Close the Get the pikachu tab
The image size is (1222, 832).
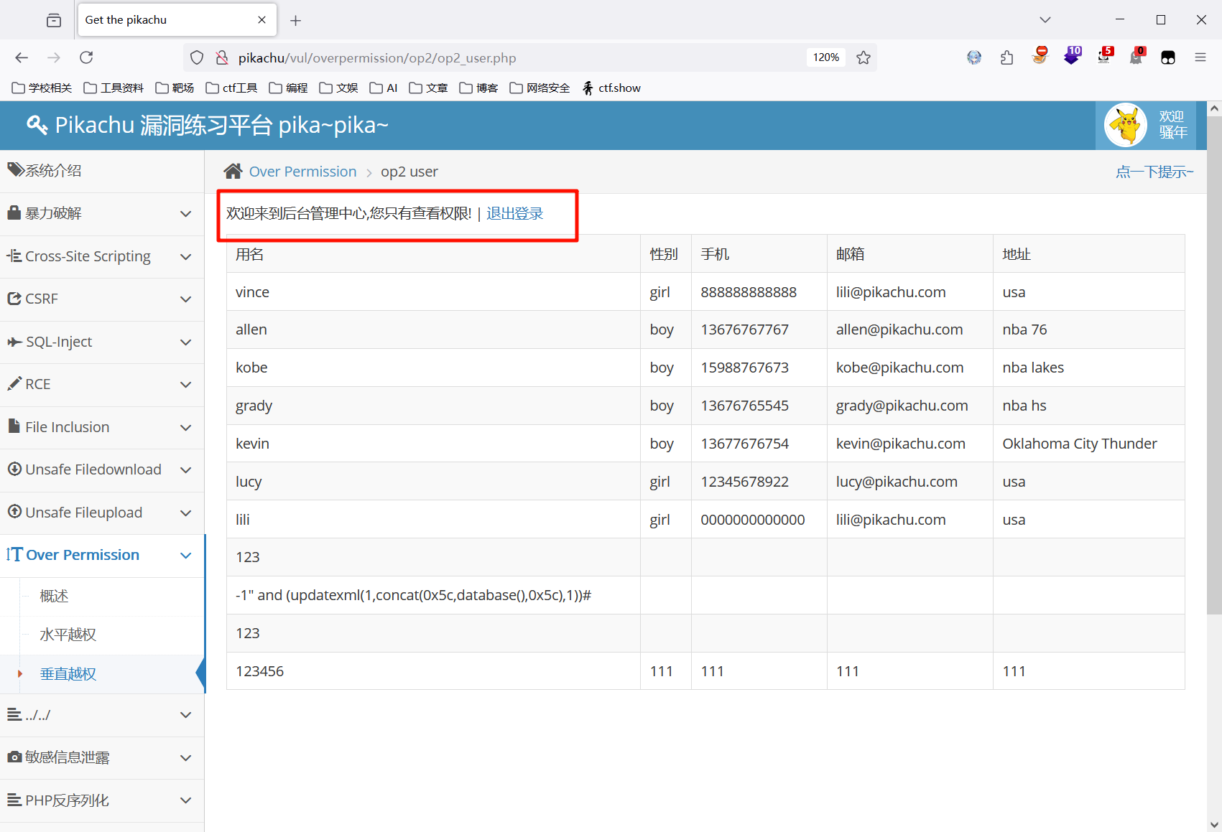pos(261,20)
